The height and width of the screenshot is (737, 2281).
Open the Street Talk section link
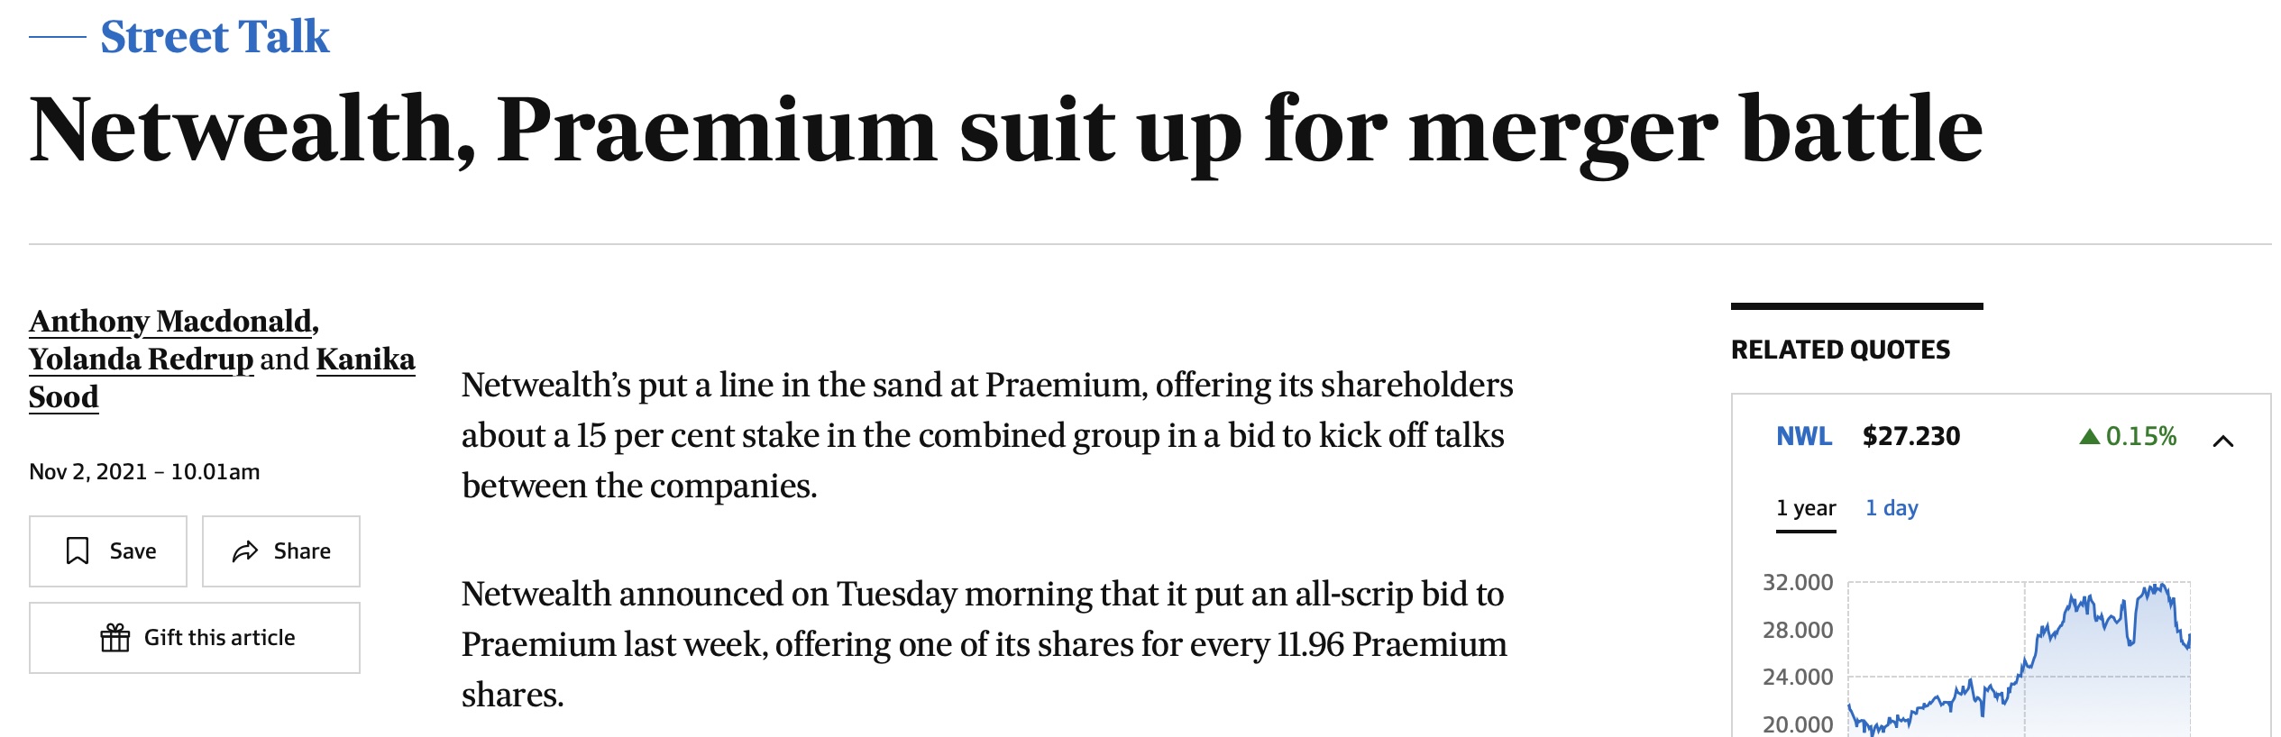[x=215, y=37]
